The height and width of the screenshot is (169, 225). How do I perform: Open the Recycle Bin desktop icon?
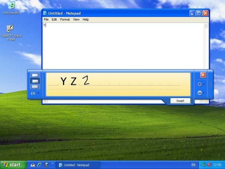pos(11,7)
